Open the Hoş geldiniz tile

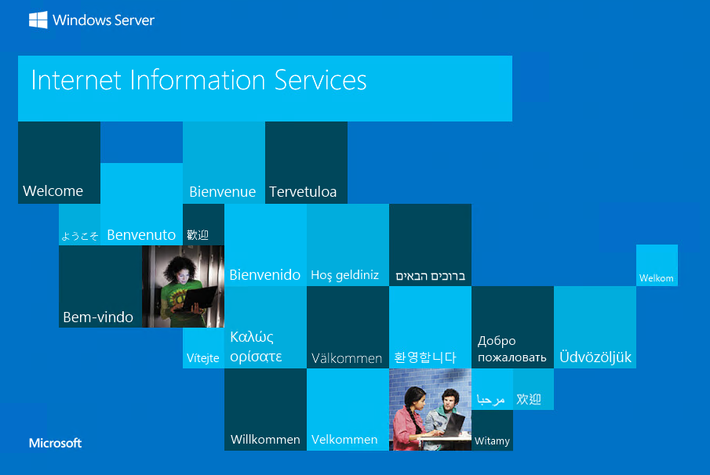[x=348, y=245]
